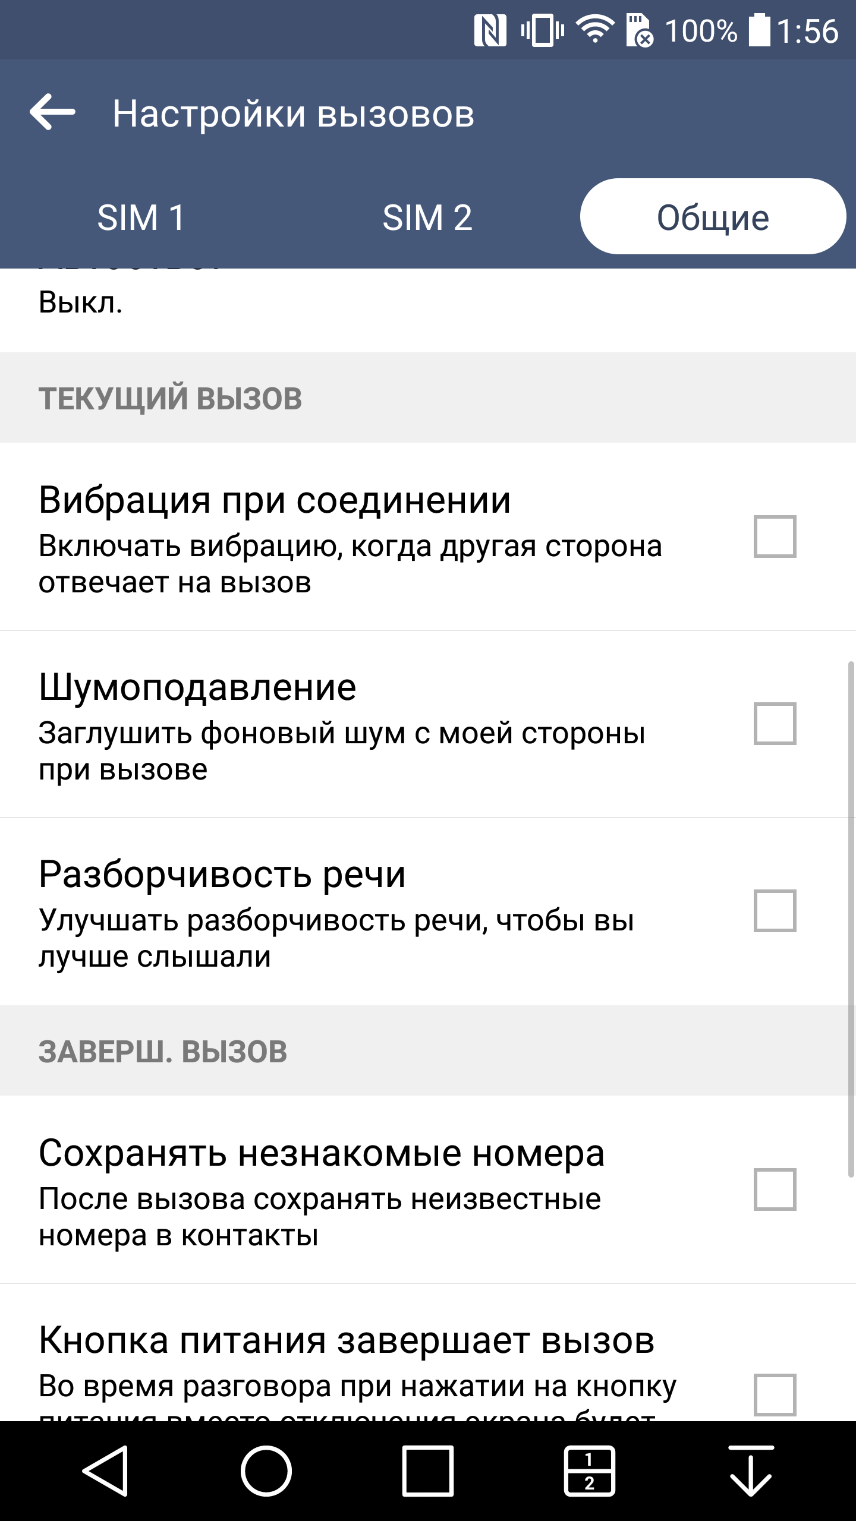Tap the back arrow in header

click(x=52, y=112)
